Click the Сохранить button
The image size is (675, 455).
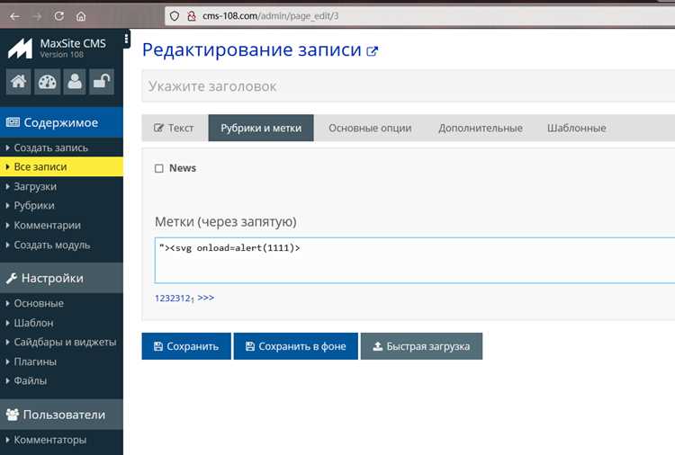point(186,346)
